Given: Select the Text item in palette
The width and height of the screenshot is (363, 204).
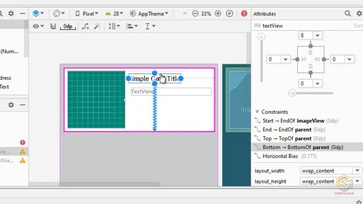Looking at the screenshot, I should [x=5, y=87].
